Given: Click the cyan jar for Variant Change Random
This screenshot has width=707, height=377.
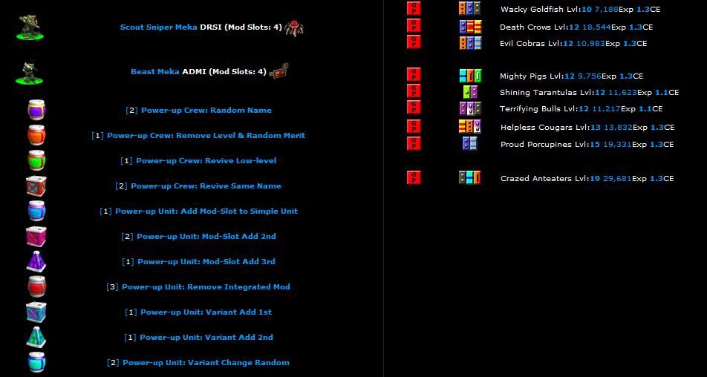Looking at the screenshot, I should (x=36, y=362).
